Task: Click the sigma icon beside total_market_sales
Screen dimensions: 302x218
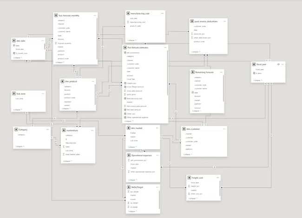Action: [x=64, y=154]
